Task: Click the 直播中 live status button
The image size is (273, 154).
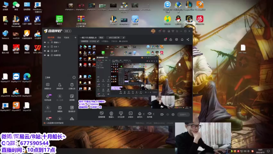Action: 184,115
